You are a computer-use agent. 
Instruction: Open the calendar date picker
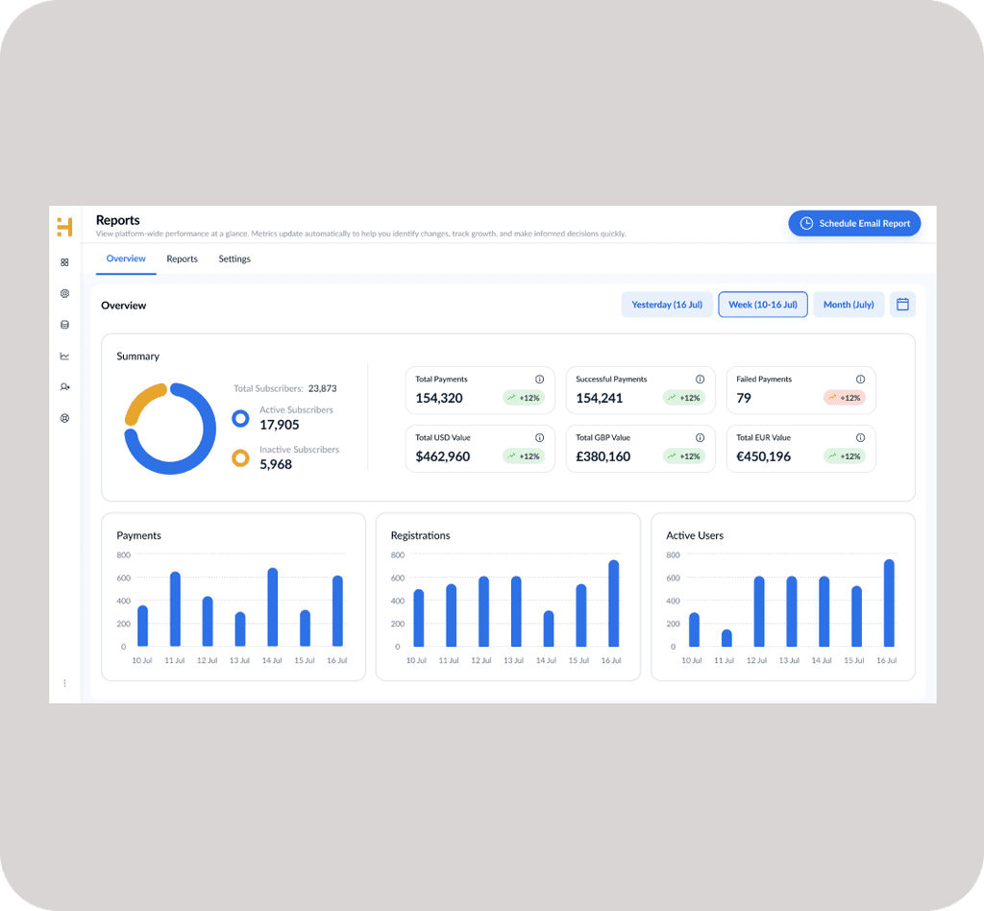tap(901, 304)
